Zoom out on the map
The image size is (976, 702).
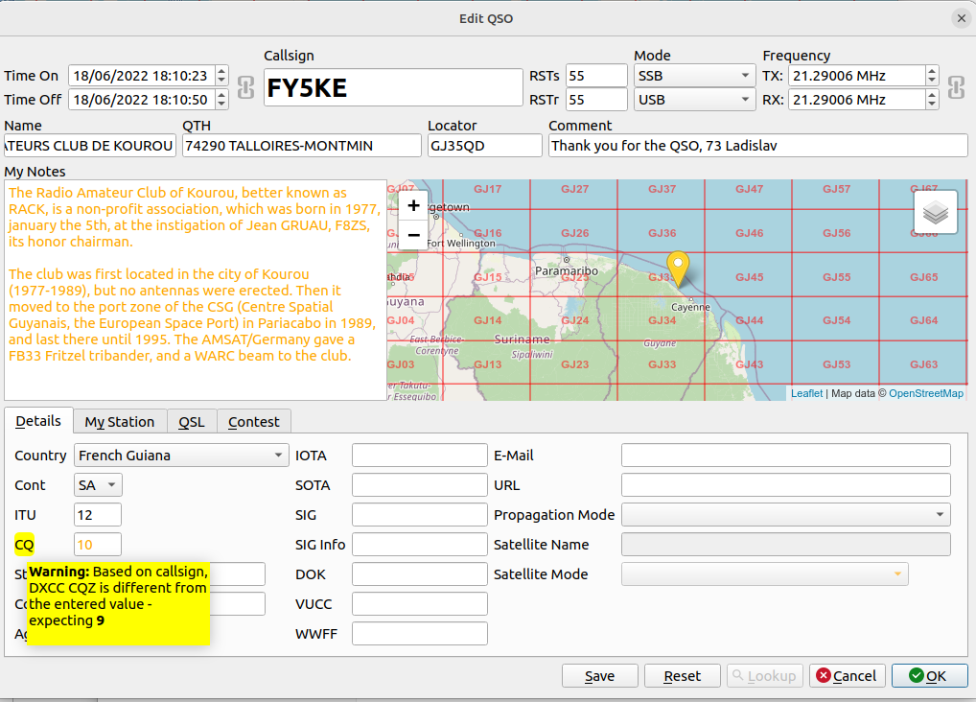pos(413,235)
